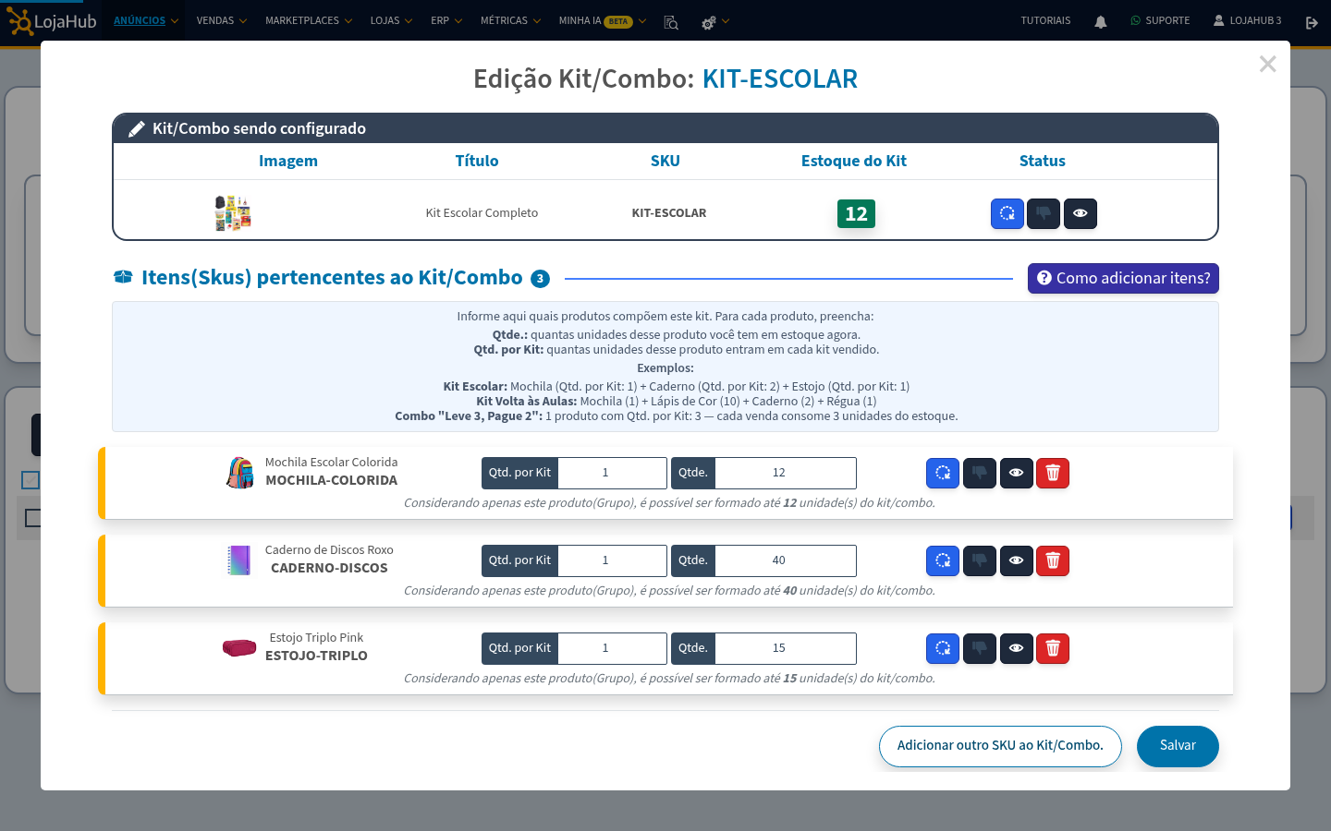Toggle eye visibility for CADERNO-DISCOS
The image size is (1331, 831).
coord(1016,560)
